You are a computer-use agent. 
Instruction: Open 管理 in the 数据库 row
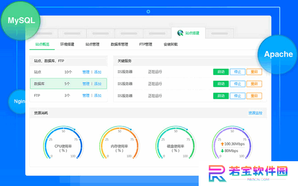click(86, 84)
